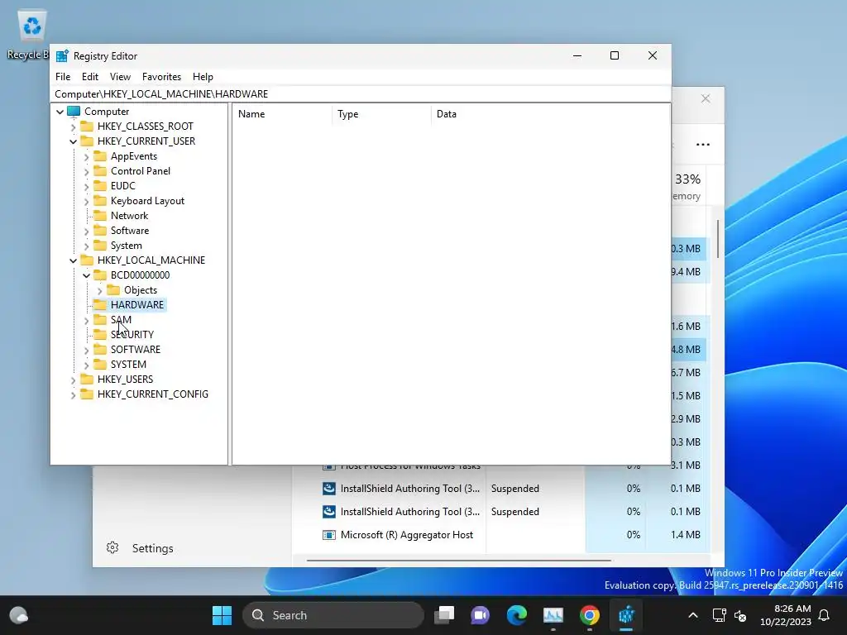Image resolution: width=847 pixels, height=635 pixels.
Task: Expand the Objects key
Action: [x=99, y=290]
